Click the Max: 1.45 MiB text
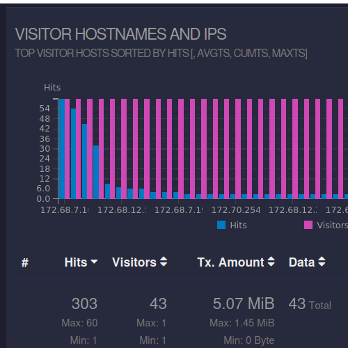 pos(242,323)
